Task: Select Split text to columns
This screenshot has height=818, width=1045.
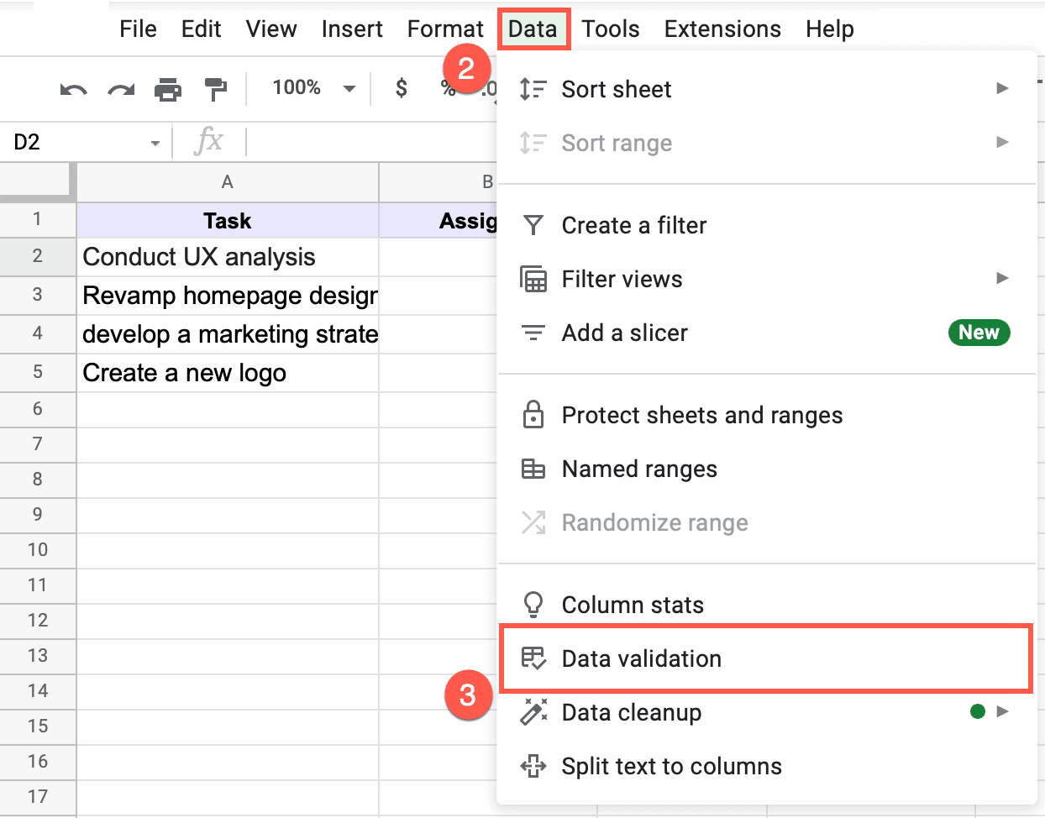Action: click(671, 766)
